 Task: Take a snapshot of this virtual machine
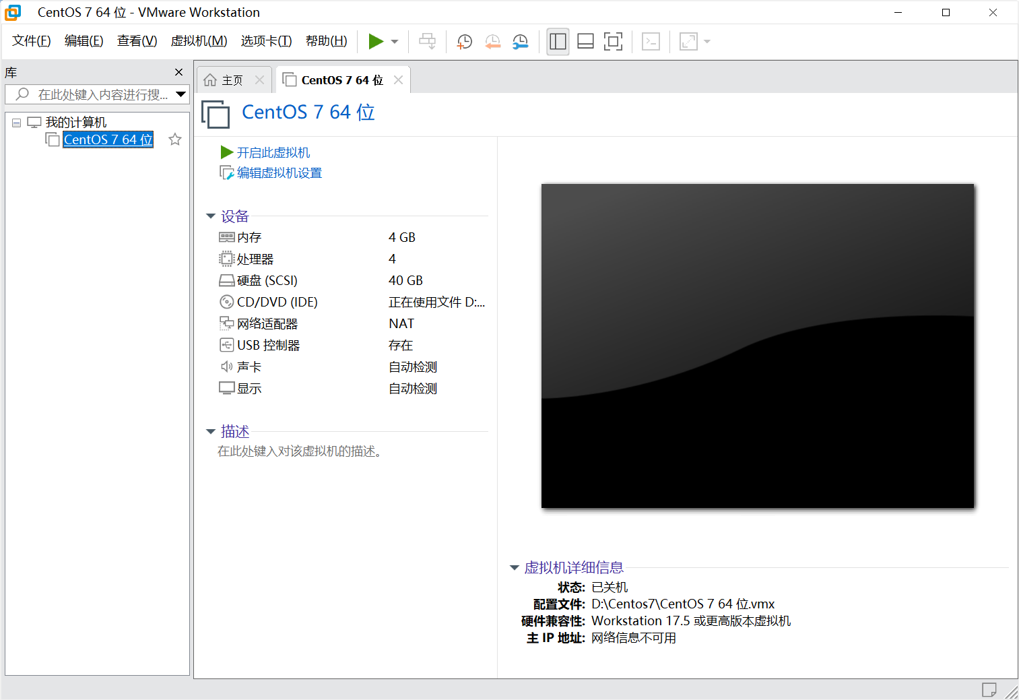[x=464, y=41]
